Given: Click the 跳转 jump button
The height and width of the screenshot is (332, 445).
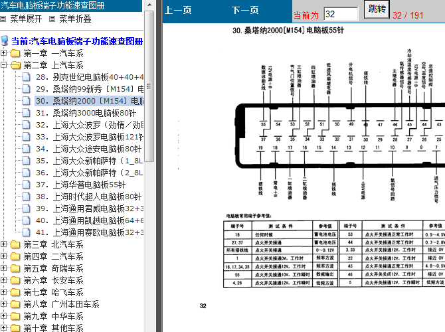Looking at the screenshot, I should 377,9.
